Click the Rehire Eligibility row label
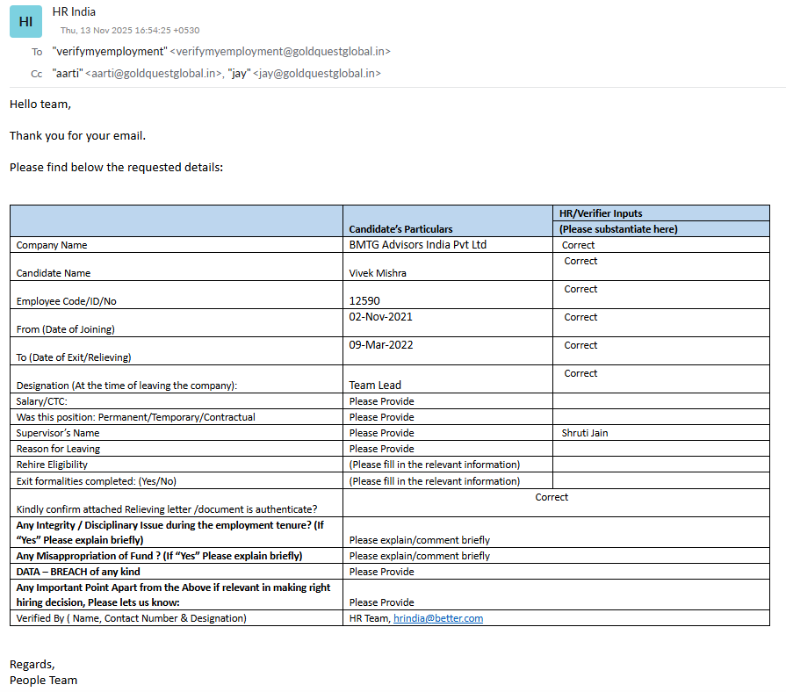Viewport: 786px width, 692px height. tap(52, 465)
